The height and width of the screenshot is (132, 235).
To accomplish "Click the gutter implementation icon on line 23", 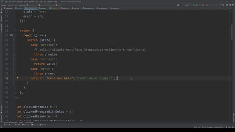I will coord(11,35).
